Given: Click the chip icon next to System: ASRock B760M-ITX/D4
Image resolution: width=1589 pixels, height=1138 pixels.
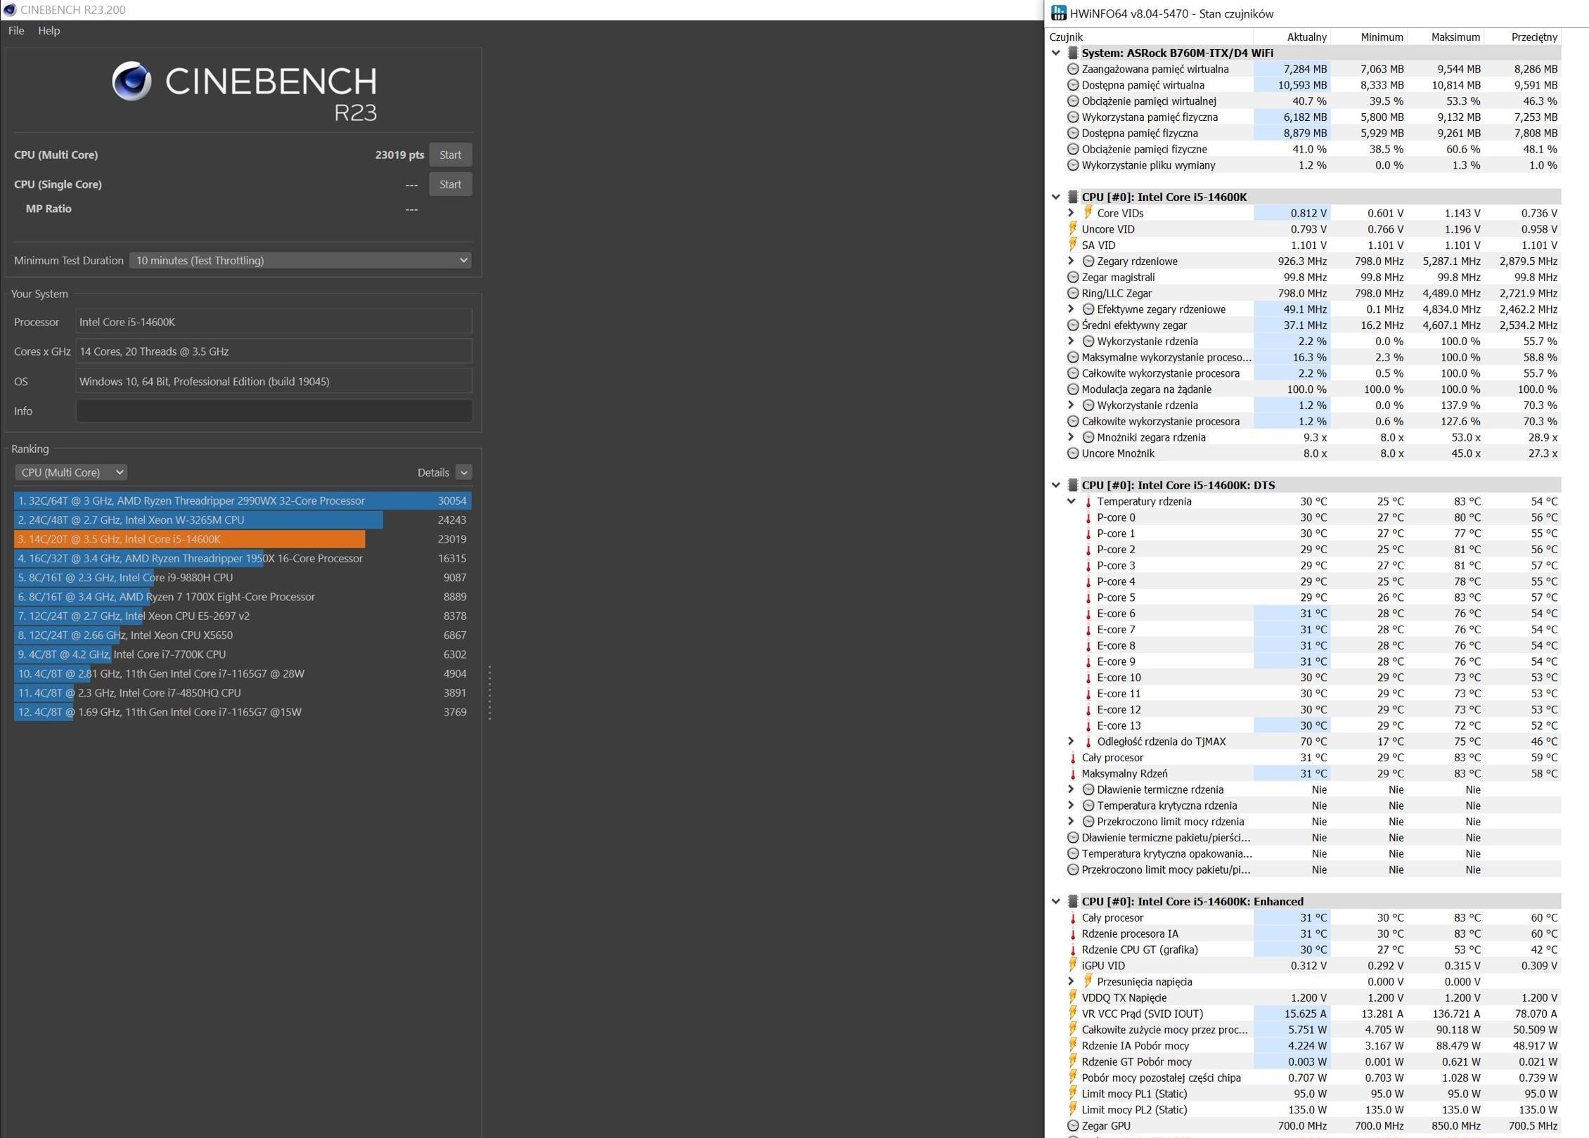Looking at the screenshot, I should pyautogui.click(x=1073, y=53).
